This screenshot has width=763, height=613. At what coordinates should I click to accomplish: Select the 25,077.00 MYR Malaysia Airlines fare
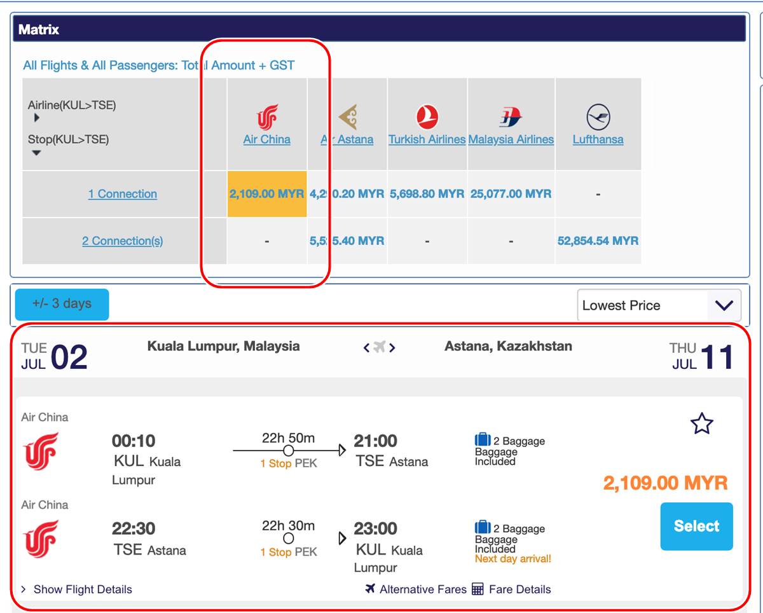pyautogui.click(x=511, y=194)
